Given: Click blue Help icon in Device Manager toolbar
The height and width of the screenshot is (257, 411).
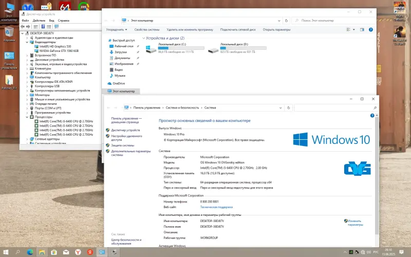Looking at the screenshot, I should (x=43, y=27).
